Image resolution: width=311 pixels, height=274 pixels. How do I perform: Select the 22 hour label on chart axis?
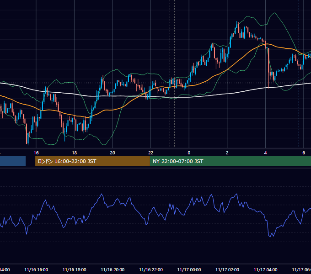pyautogui.click(x=151, y=153)
